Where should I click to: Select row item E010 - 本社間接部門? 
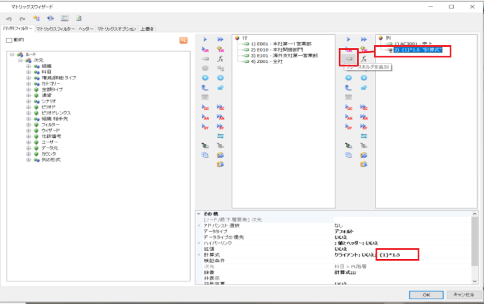(x=277, y=50)
